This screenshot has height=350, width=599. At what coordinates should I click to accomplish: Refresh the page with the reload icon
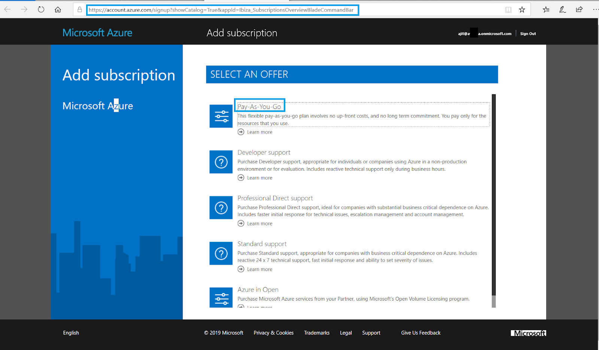tap(41, 9)
